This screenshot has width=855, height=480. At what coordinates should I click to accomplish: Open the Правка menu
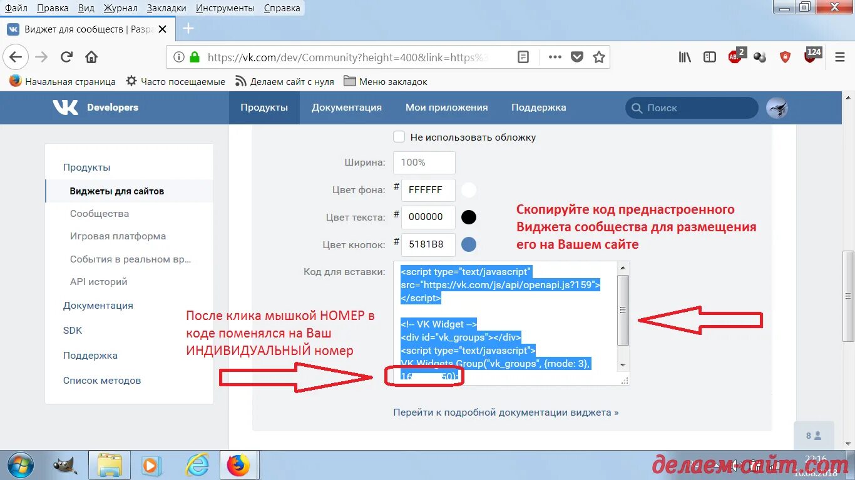coord(53,8)
